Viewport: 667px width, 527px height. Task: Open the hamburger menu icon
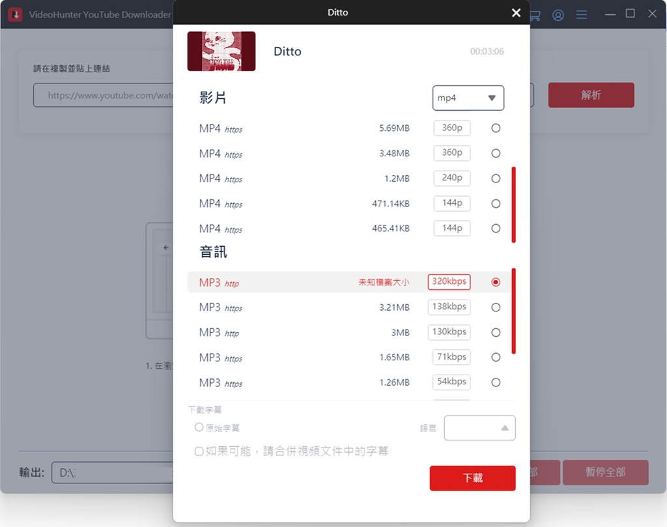click(x=582, y=14)
